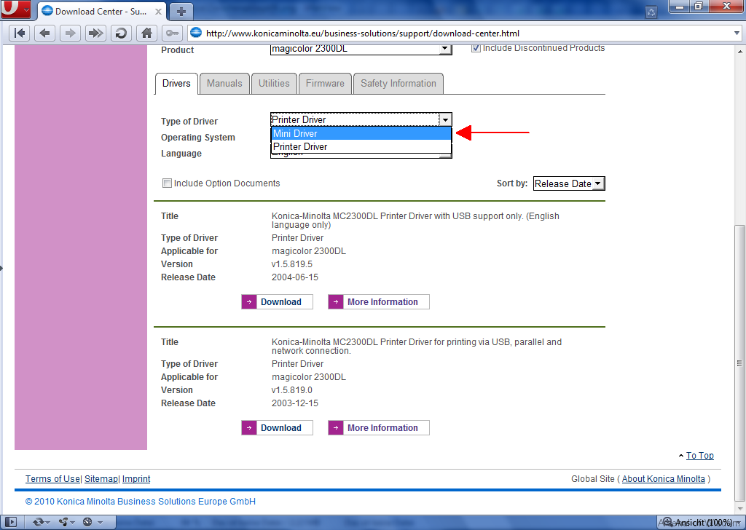
Task: Click the copyright 2010 Konica Minolta text
Action: (141, 502)
